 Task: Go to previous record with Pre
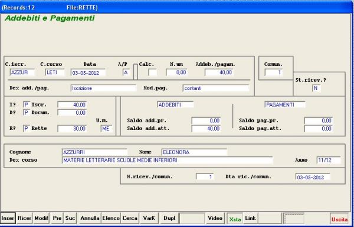[57, 218]
